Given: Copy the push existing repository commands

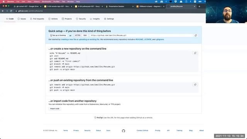Looking at the screenshot, I should click(195, 85).
